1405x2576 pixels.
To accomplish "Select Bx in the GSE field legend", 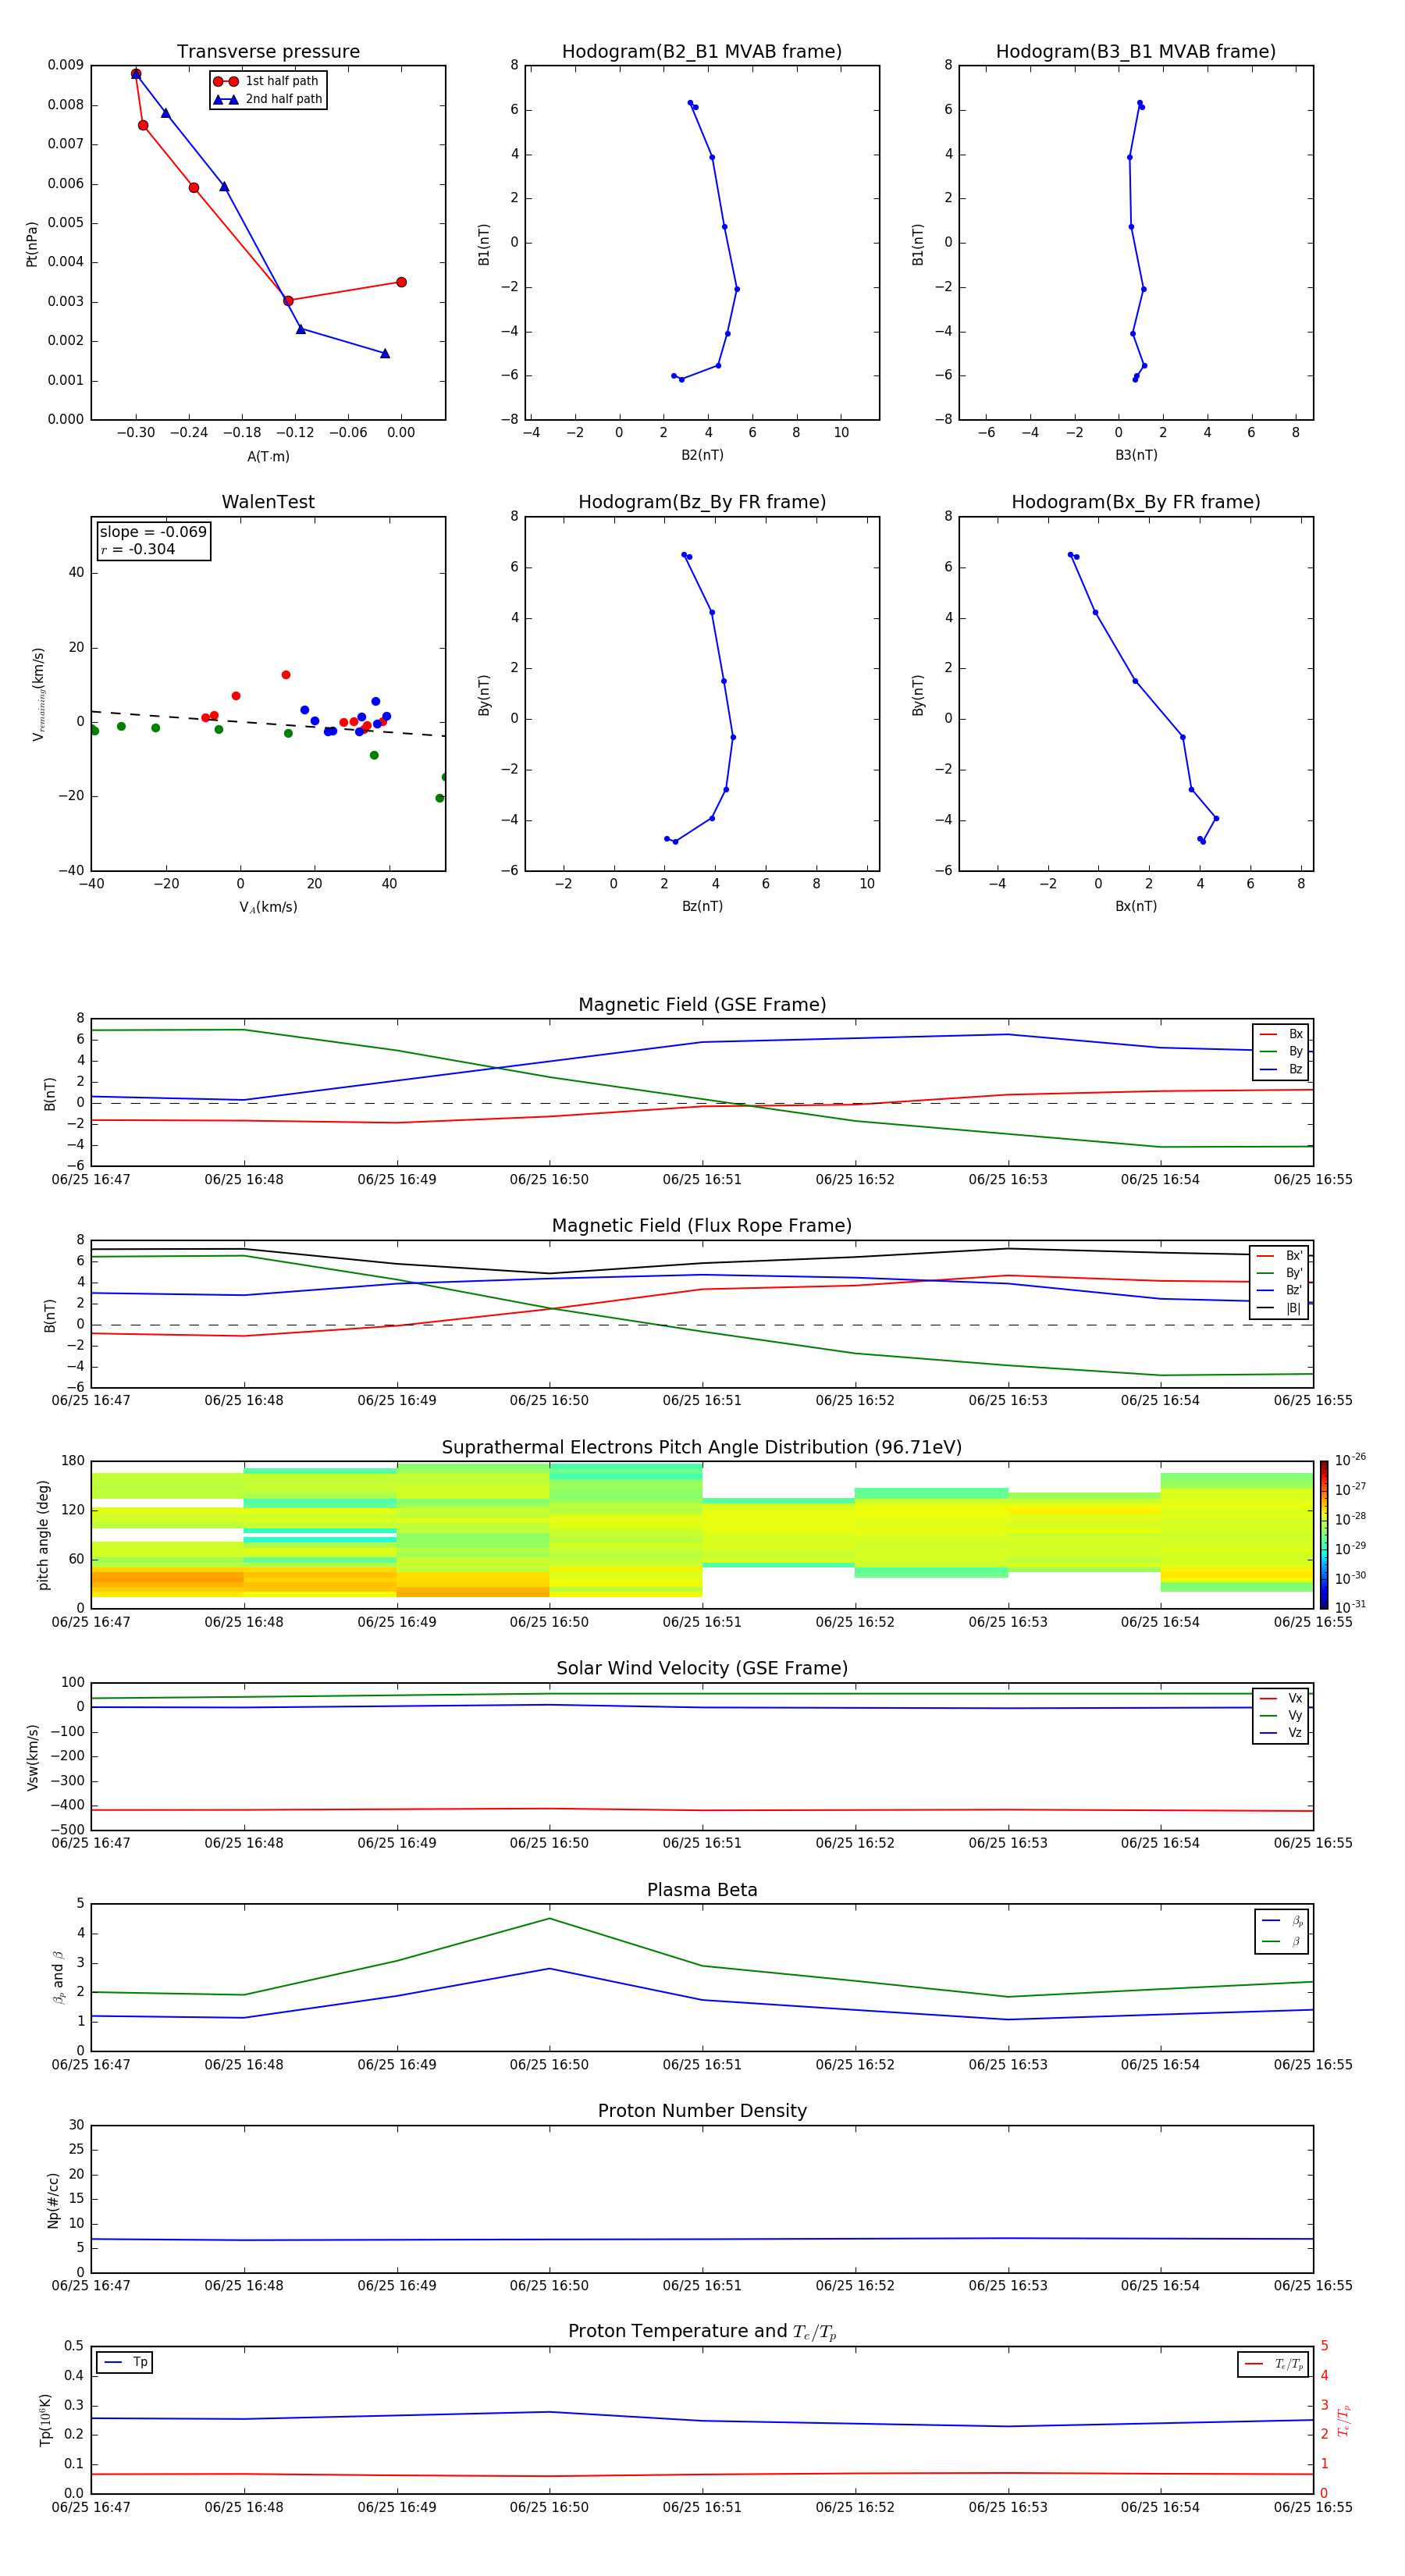I will pos(1281,1034).
